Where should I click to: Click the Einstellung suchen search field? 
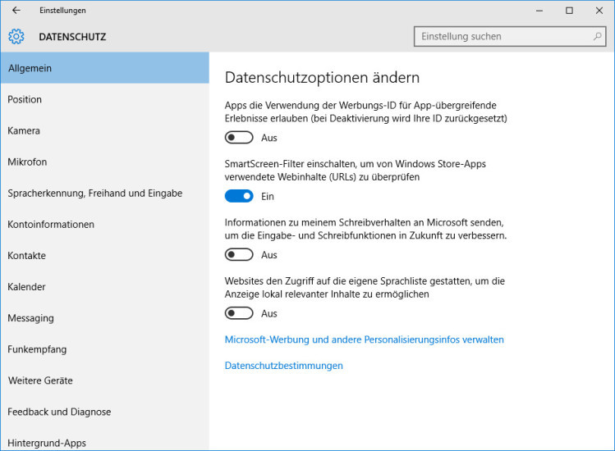[x=510, y=36]
